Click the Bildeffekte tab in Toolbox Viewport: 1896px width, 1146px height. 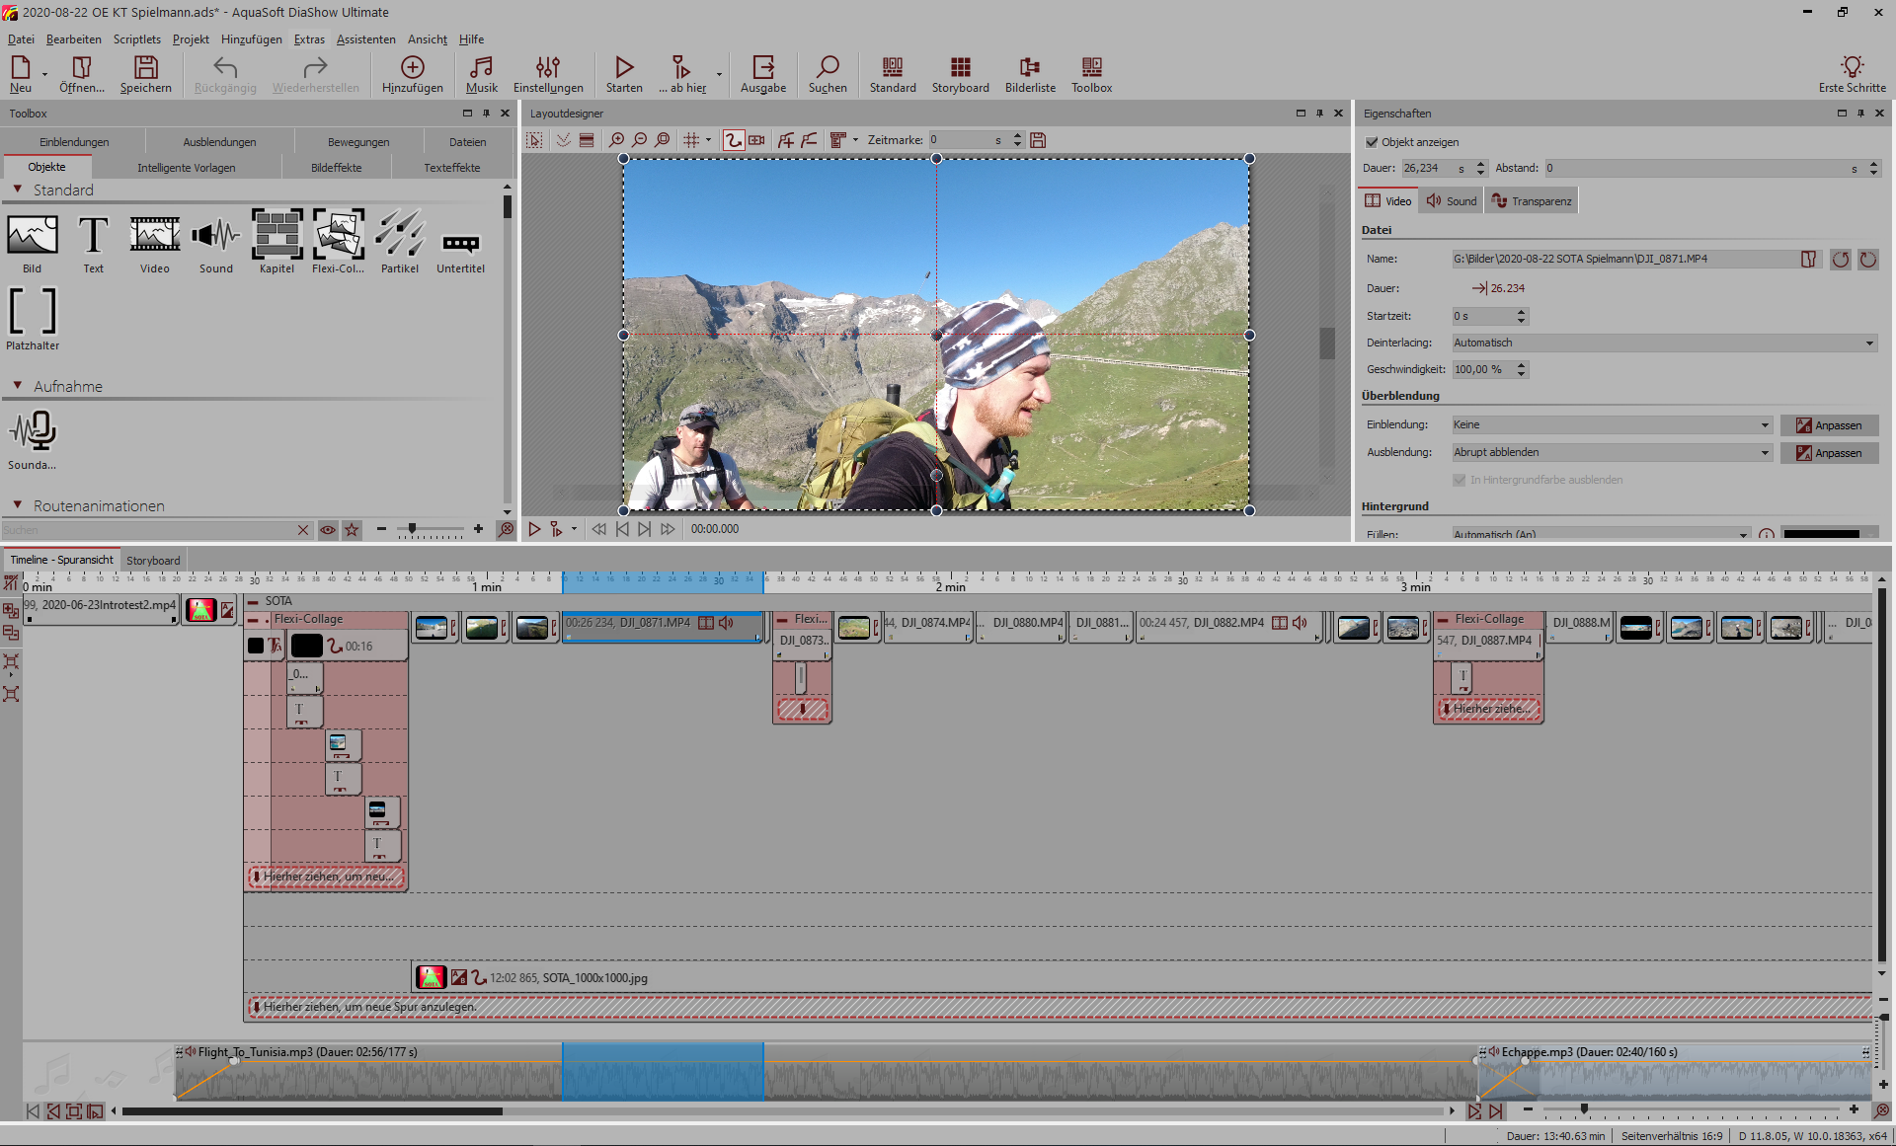coord(336,168)
